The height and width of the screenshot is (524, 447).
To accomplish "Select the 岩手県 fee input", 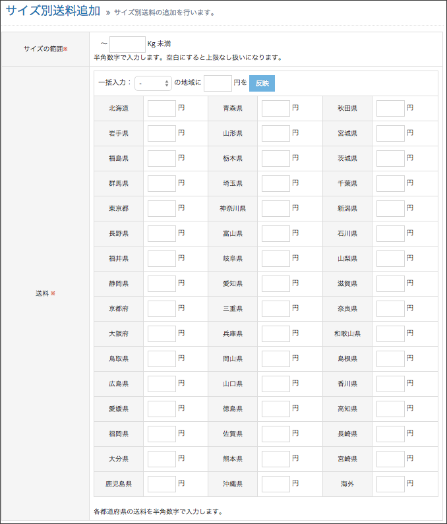I will point(162,133).
